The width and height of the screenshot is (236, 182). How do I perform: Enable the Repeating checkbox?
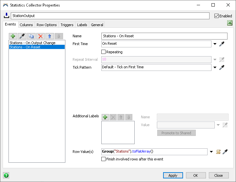104,52
